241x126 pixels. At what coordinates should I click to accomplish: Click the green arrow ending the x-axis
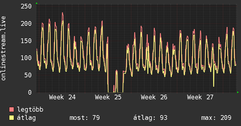[238, 92]
